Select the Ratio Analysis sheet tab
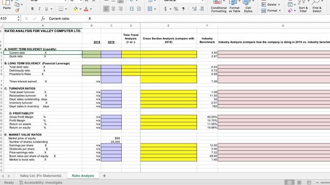The image size is (330, 185). 83,176
